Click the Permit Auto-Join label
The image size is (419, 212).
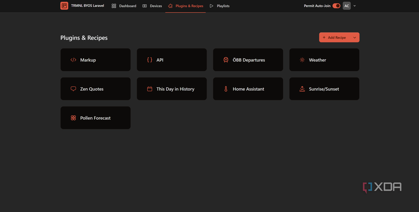pos(317,6)
